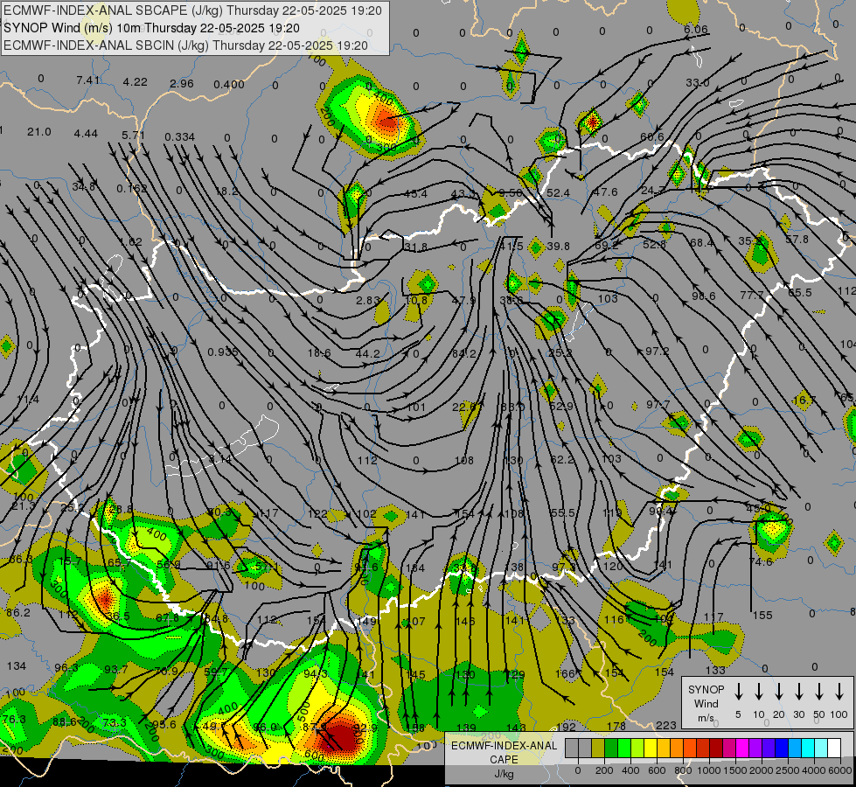Click the map value '0.334'
The width and height of the screenshot is (856, 787).
179,136
